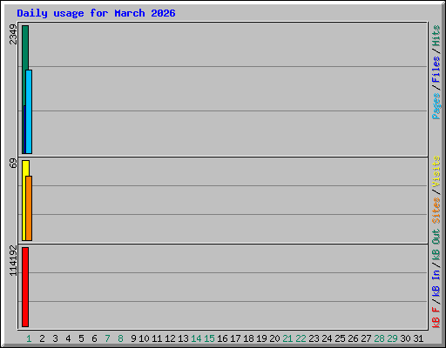Click the yellow 'Visits' legend label
The width and height of the screenshot is (446, 348).
[x=436, y=171]
